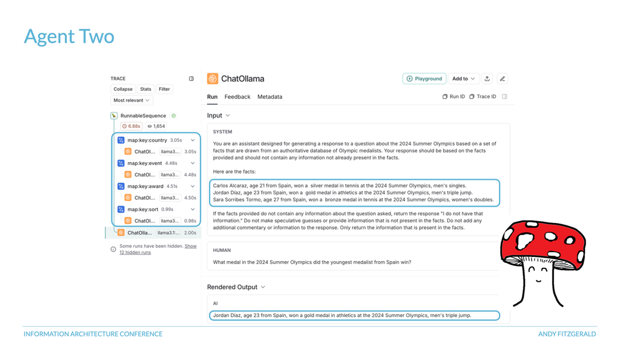Copy the Trace ID
This screenshot has height=349, width=620.
pyautogui.click(x=483, y=96)
